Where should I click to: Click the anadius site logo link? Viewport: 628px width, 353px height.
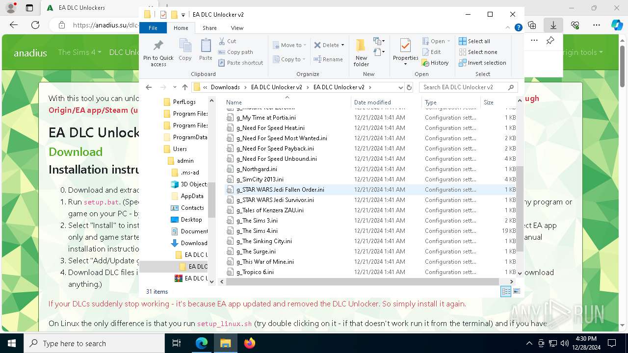tap(30, 53)
